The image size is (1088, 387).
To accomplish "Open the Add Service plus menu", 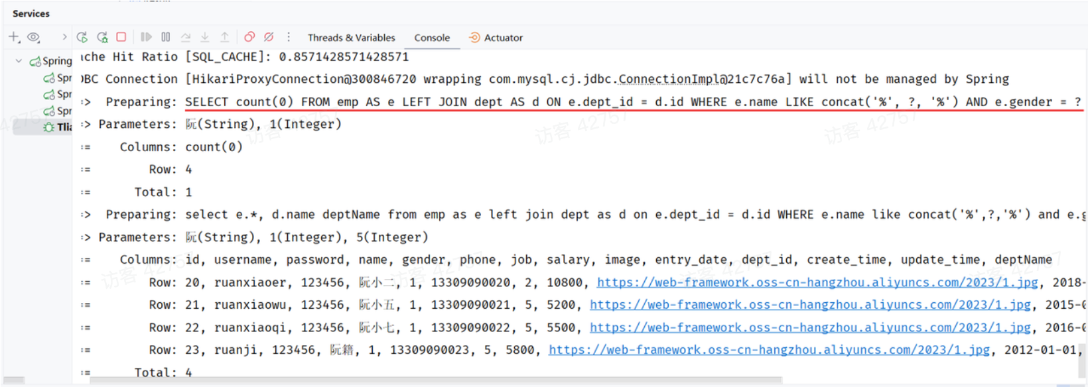I will (14, 37).
